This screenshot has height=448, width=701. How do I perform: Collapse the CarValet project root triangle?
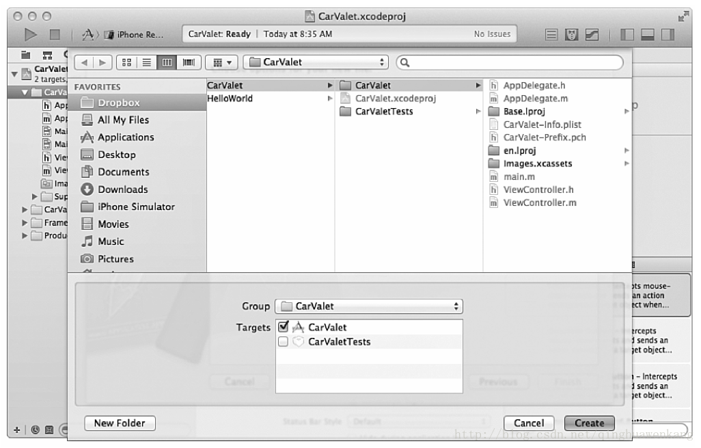pyautogui.click(x=15, y=74)
